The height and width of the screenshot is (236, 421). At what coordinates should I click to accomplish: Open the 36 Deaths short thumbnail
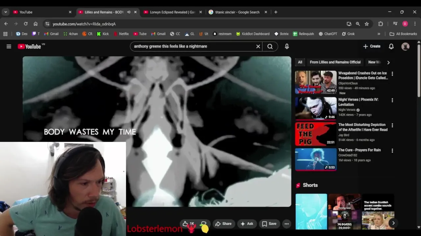pos(344,212)
